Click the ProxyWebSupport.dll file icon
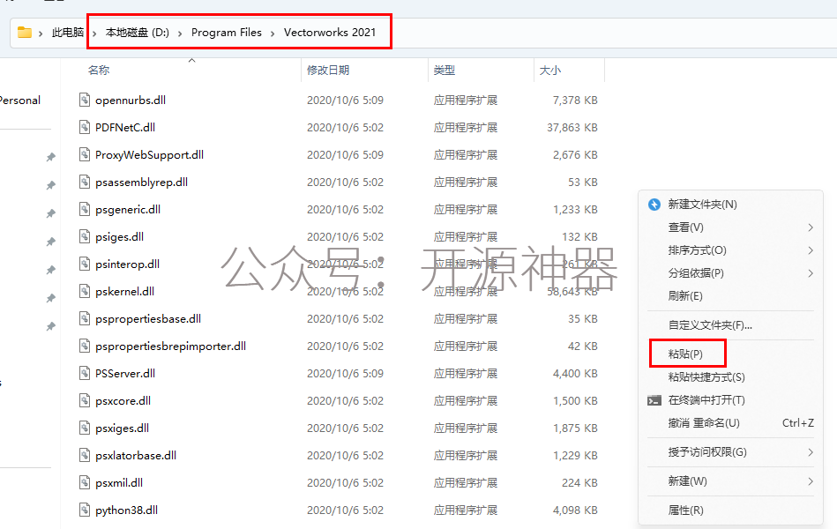This screenshot has width=837, height=529. (85, 155)
